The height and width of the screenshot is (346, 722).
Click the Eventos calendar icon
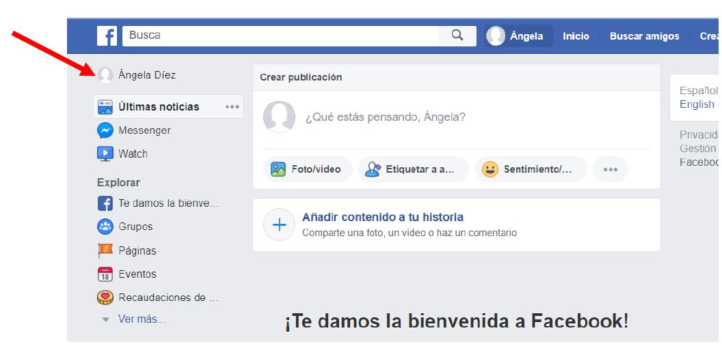pyautogui.click(x=105, y=274)
